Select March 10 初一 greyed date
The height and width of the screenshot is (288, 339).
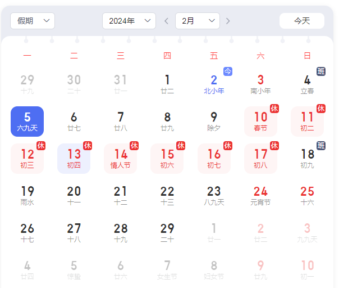click(307, 270)
